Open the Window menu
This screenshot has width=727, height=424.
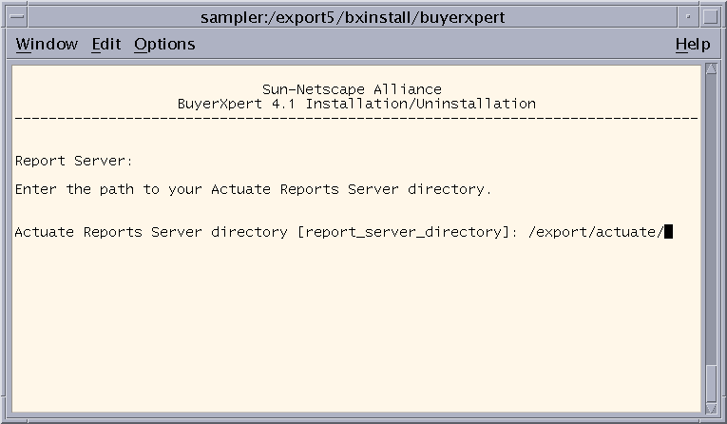coord(47,44)
